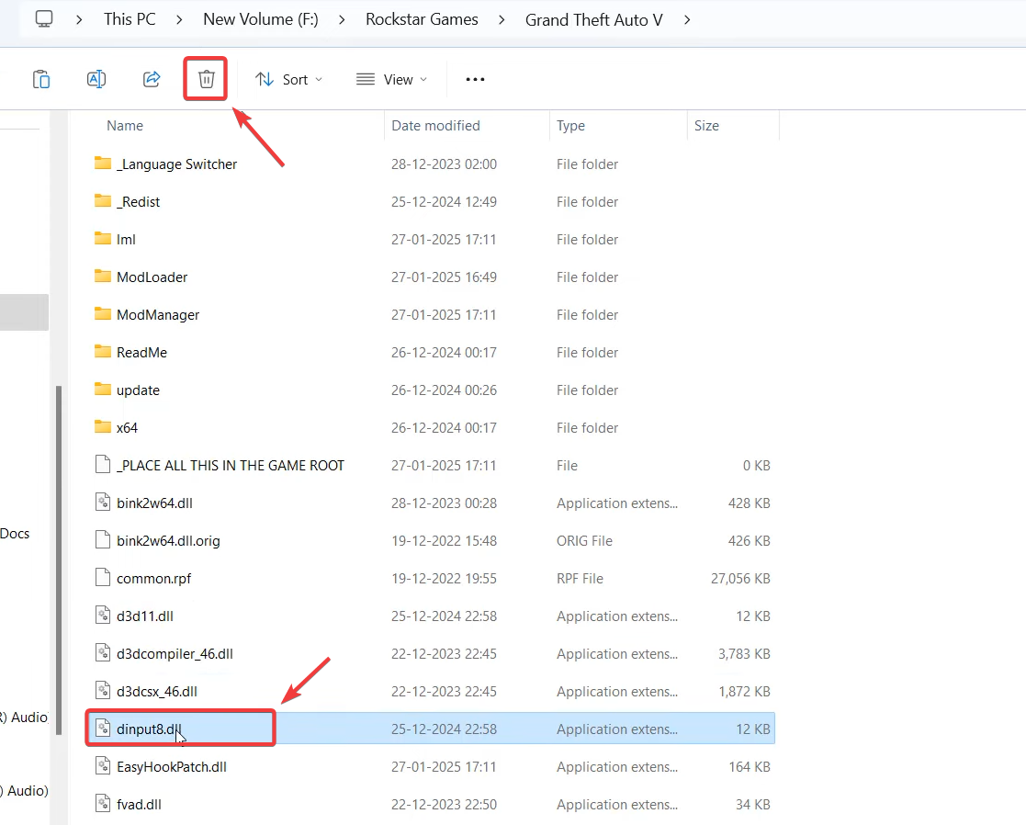Screen dimensions: 1026x825
Task: Expand chevron before This PC breadcrumb
Action: 78,19
